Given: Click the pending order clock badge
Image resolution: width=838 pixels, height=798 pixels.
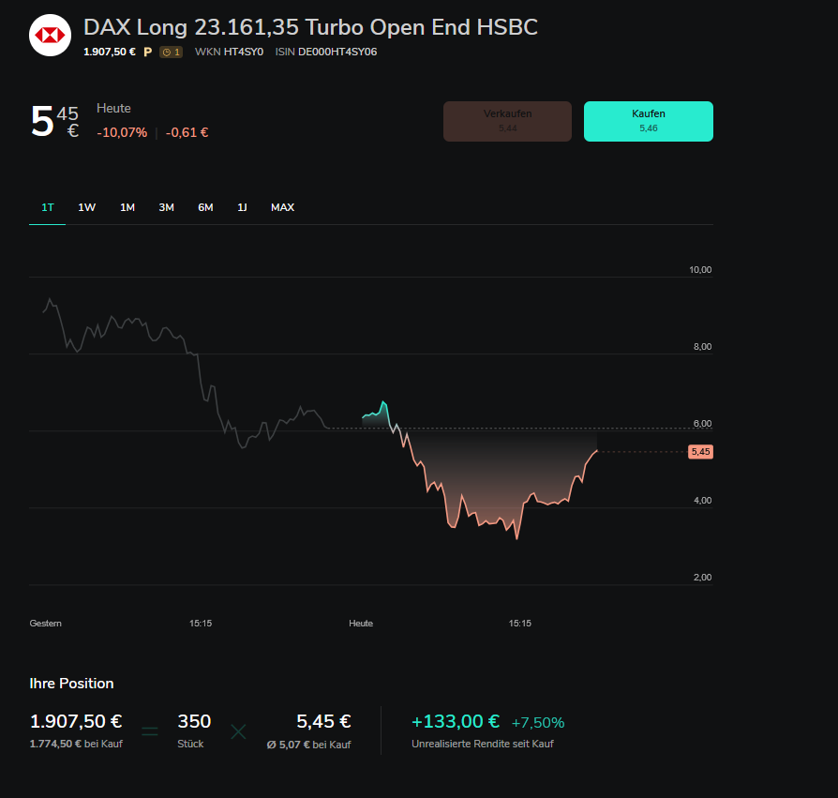Looking at the screenshot, I should (x=171, y=53).
